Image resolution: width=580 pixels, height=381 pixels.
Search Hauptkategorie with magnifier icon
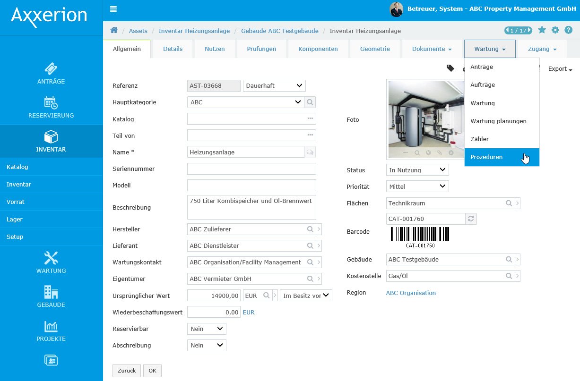(310, 102)
